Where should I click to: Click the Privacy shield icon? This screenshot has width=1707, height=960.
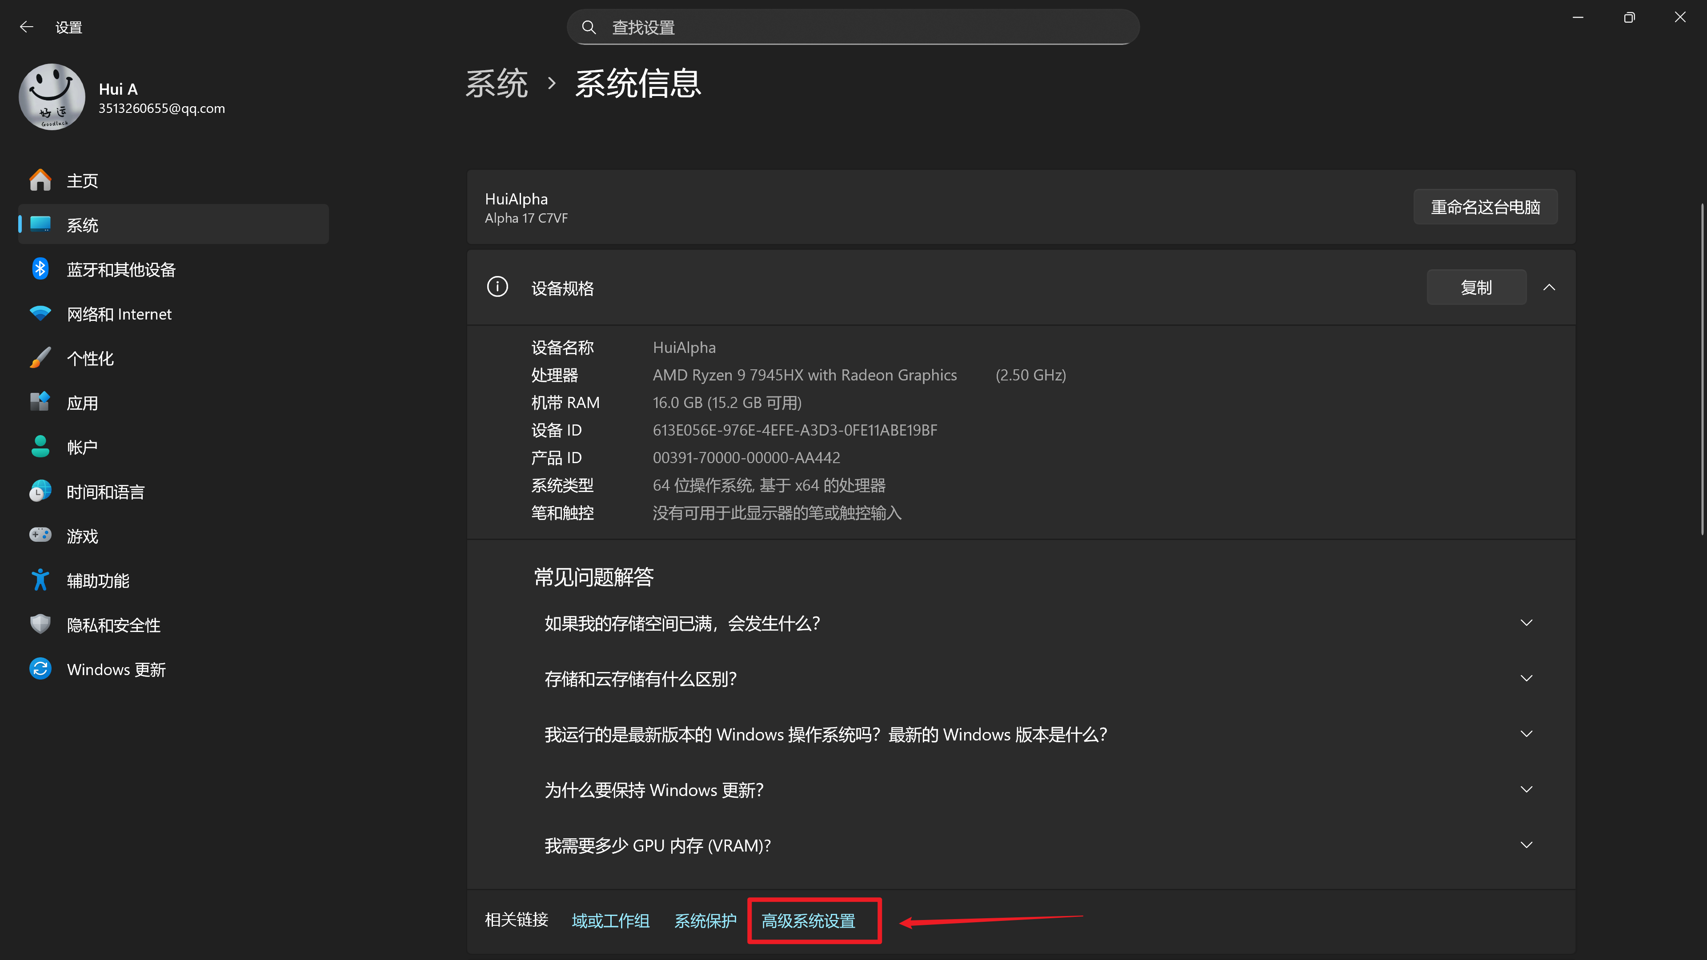point(40,624)
